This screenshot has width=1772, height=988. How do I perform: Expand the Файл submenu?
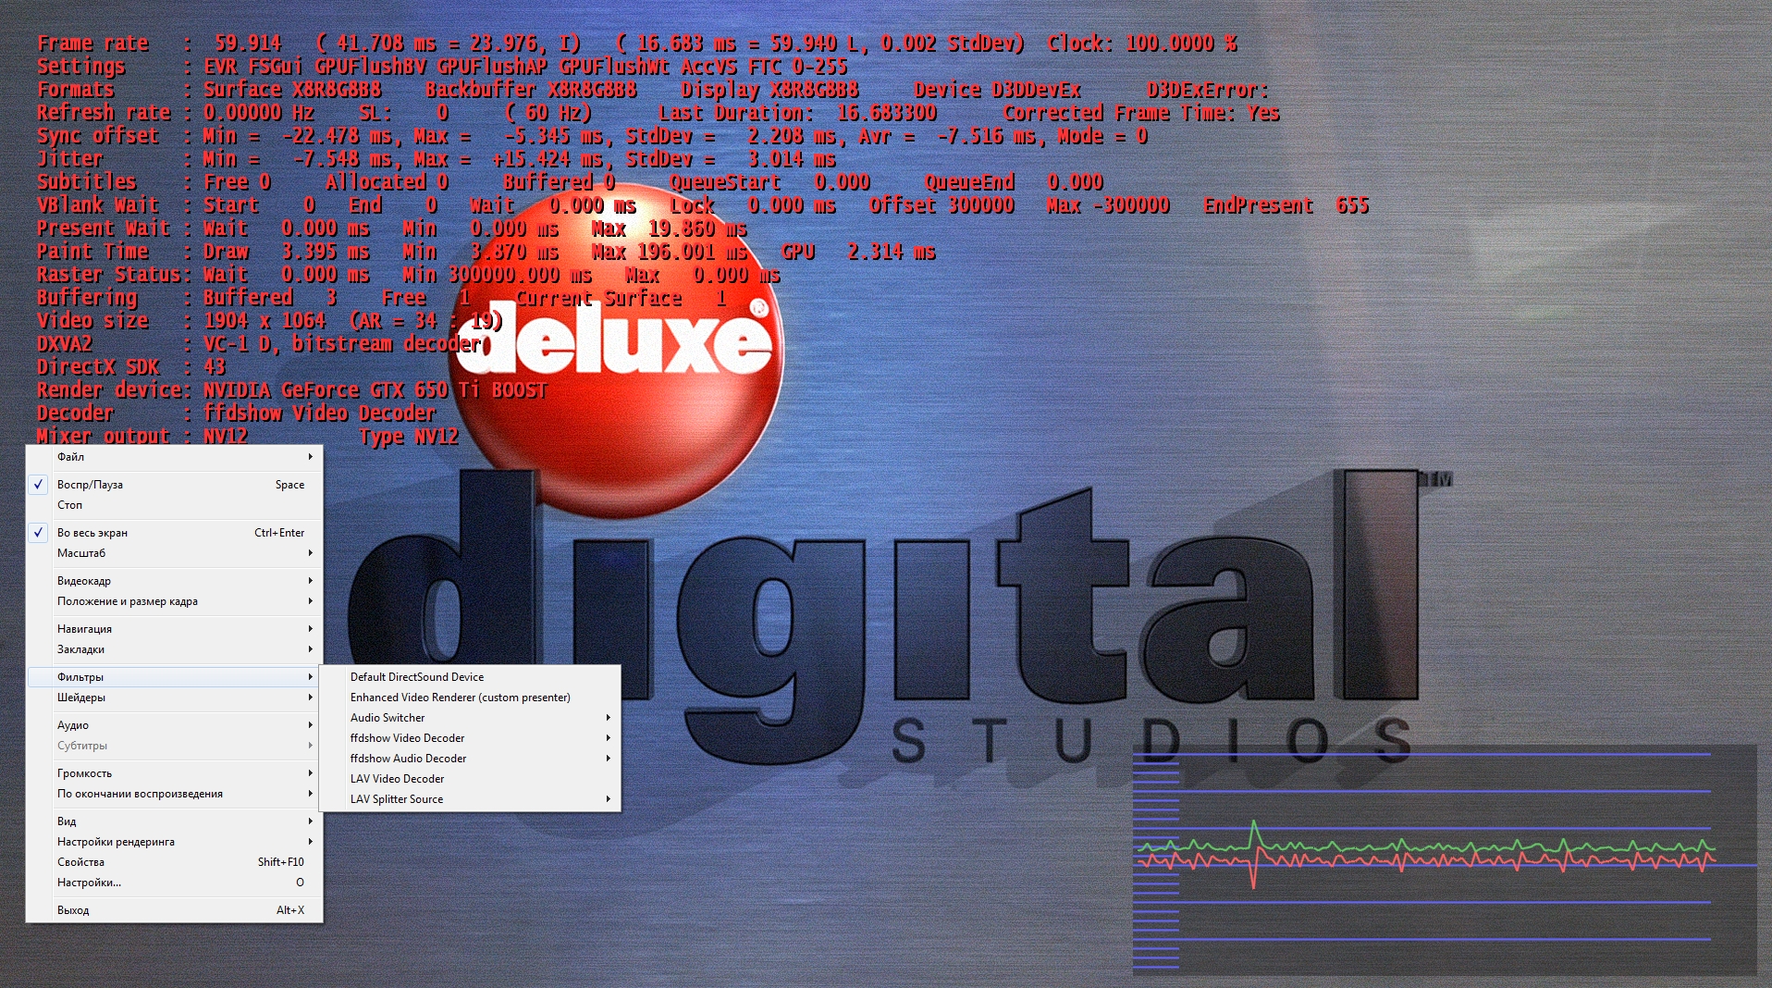coord(71,457)
